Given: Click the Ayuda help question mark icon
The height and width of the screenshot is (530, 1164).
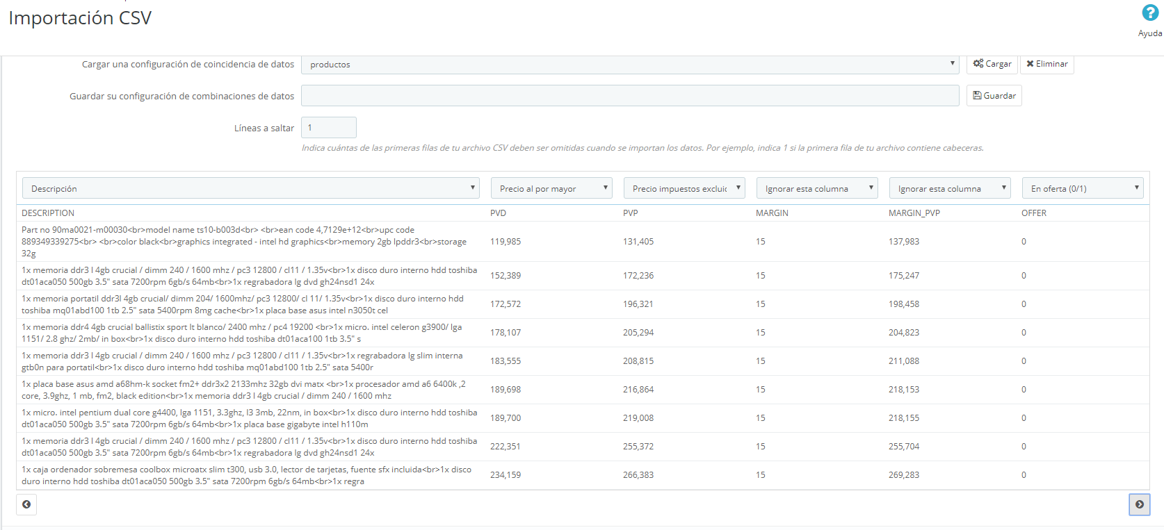Looking at the screenshot, I should pyautogui.click(x=1150, y=13).
